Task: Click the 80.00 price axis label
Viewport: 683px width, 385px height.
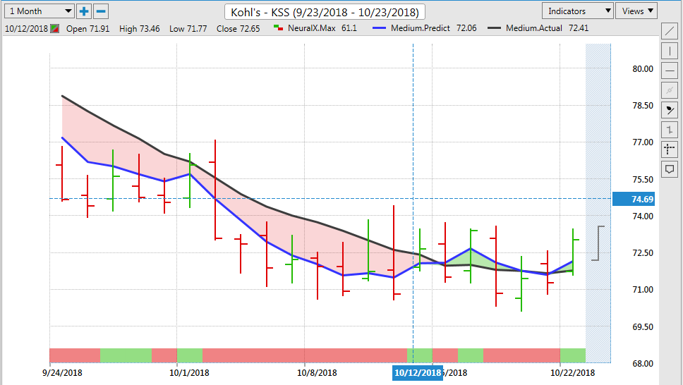Action: click(643, 69)
